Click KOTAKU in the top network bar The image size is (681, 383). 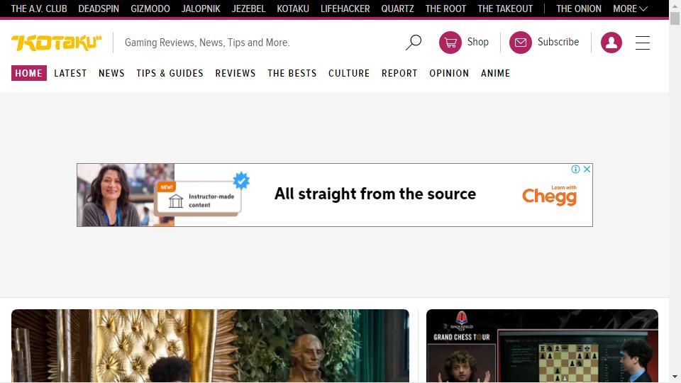[x=293, y=9]
